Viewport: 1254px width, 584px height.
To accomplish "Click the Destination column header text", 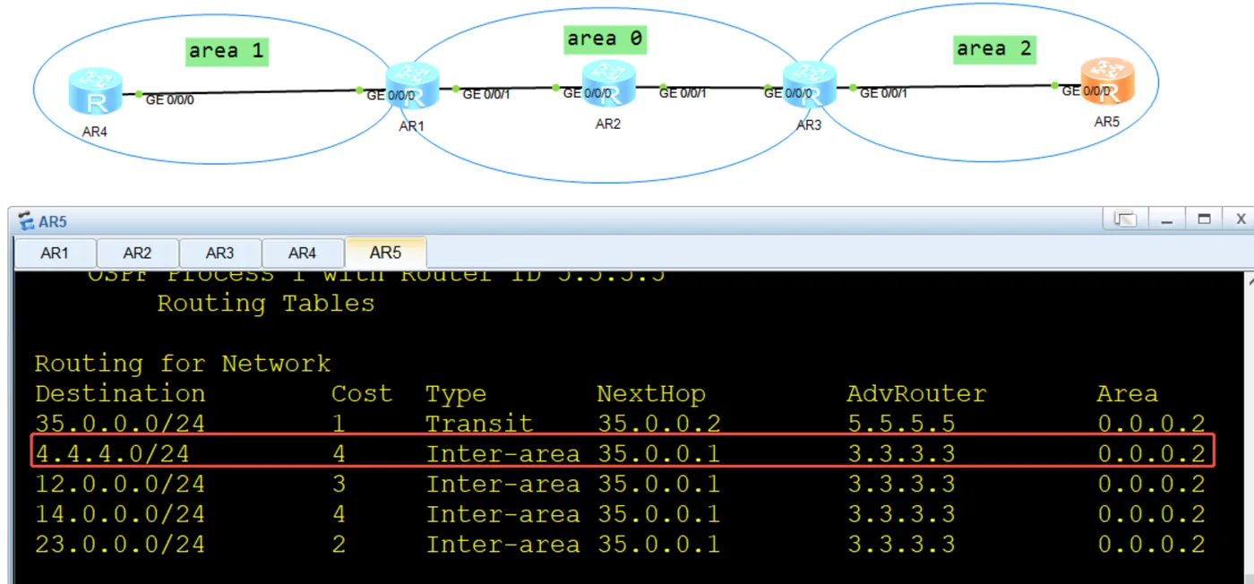I will 120,394.
